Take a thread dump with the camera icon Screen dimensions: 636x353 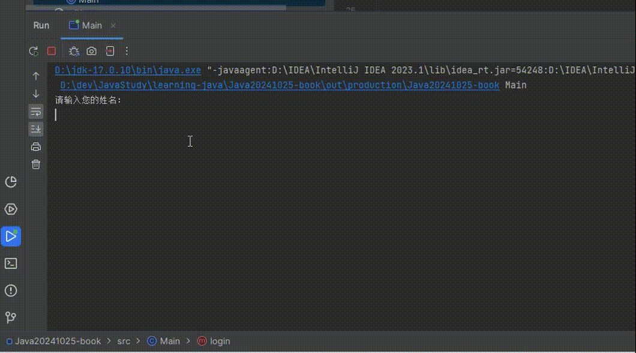pos(92,51)
